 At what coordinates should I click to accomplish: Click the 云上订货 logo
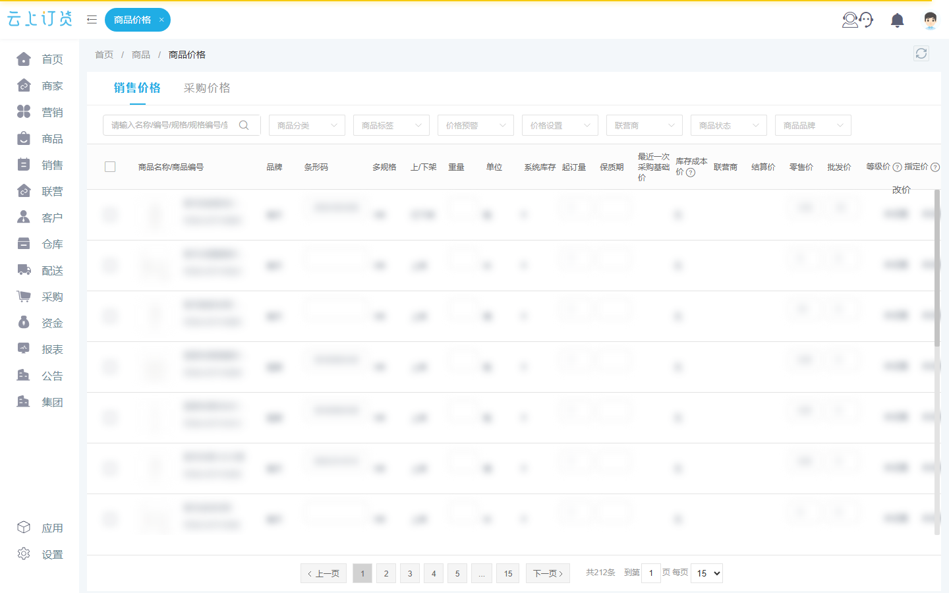tap(40, 19)
